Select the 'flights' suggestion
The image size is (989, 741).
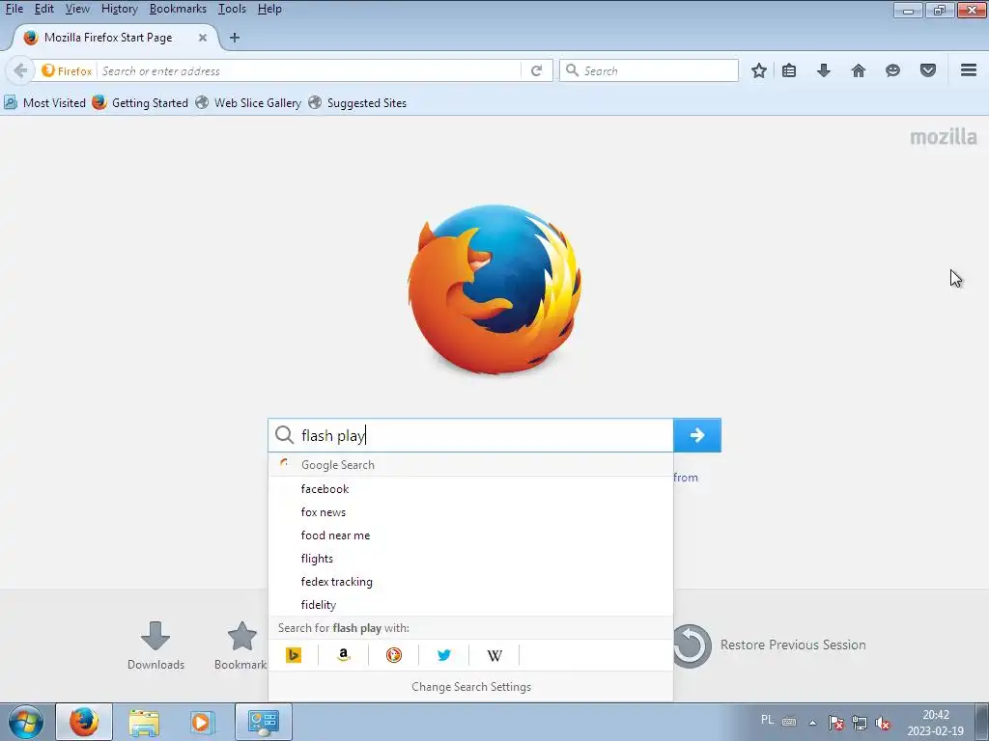tap(470, 559)
